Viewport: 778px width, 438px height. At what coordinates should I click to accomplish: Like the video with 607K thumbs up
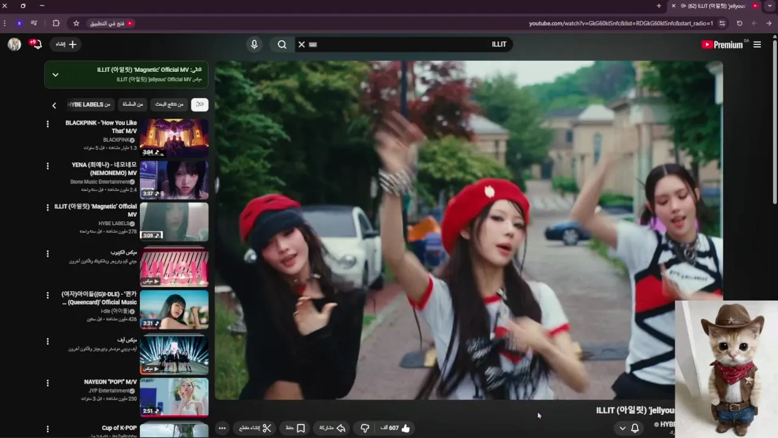[x=395, y=428]
